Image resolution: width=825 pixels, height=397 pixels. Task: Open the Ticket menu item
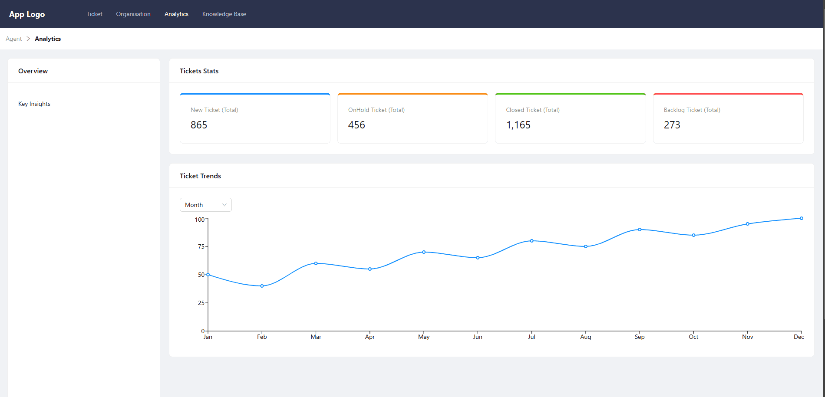(94, 14)
